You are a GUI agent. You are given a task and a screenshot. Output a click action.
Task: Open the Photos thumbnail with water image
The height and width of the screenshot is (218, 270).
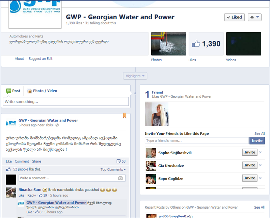(x=168, y=44)
